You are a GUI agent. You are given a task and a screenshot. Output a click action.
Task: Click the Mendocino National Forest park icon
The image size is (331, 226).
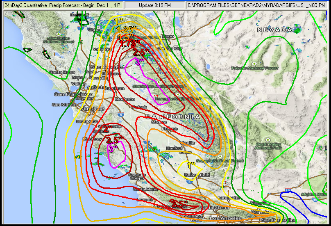[58, 34]
